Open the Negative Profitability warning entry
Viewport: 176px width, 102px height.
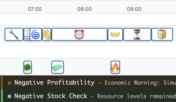click(x=54, y=83)
